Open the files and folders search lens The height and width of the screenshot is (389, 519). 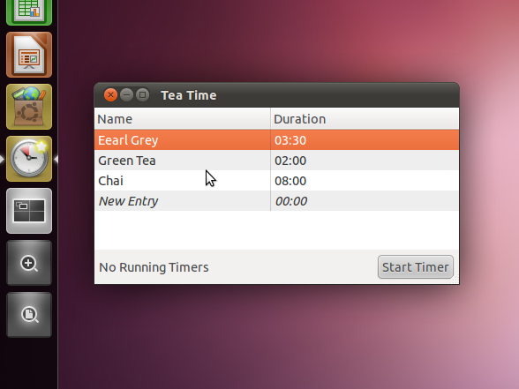tap(29, 315)
